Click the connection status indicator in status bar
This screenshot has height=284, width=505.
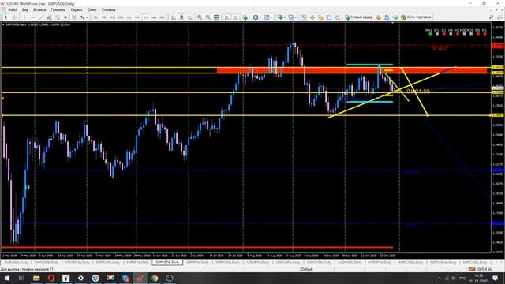[481, 269]
